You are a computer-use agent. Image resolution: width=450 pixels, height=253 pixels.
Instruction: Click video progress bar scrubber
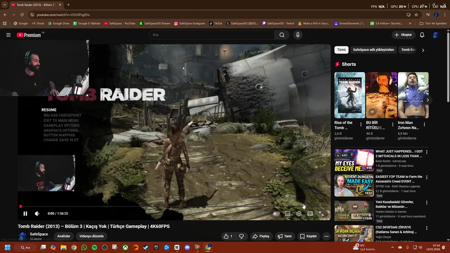click(x=20, y=207)
